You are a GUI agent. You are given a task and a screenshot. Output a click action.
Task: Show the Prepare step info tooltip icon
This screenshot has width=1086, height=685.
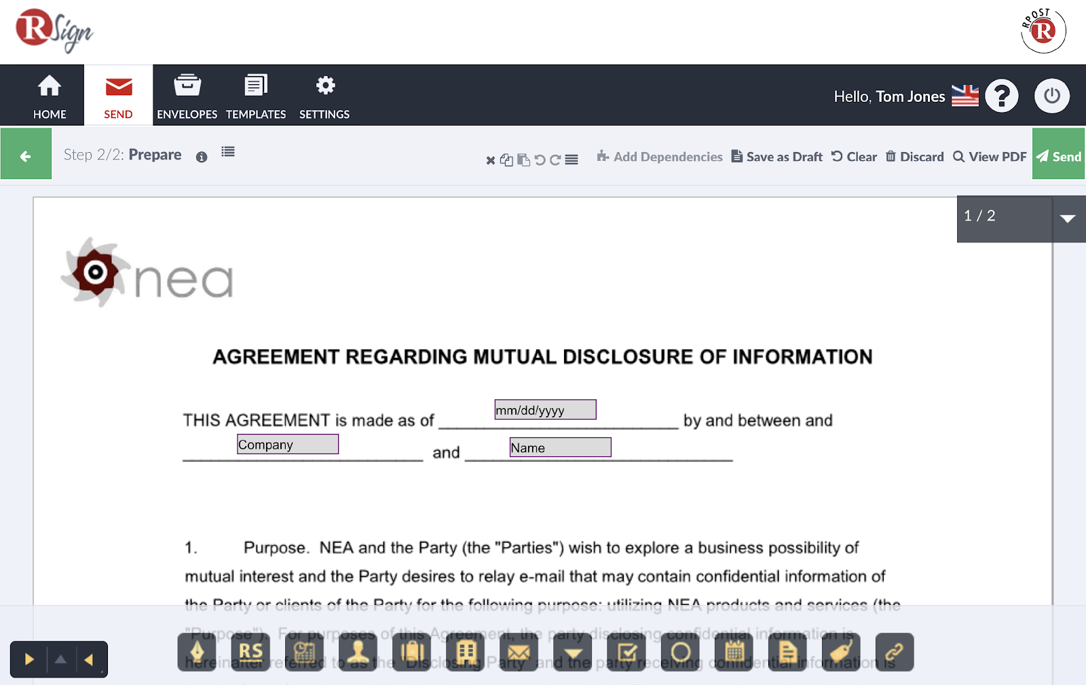click(x=202, y=157)
